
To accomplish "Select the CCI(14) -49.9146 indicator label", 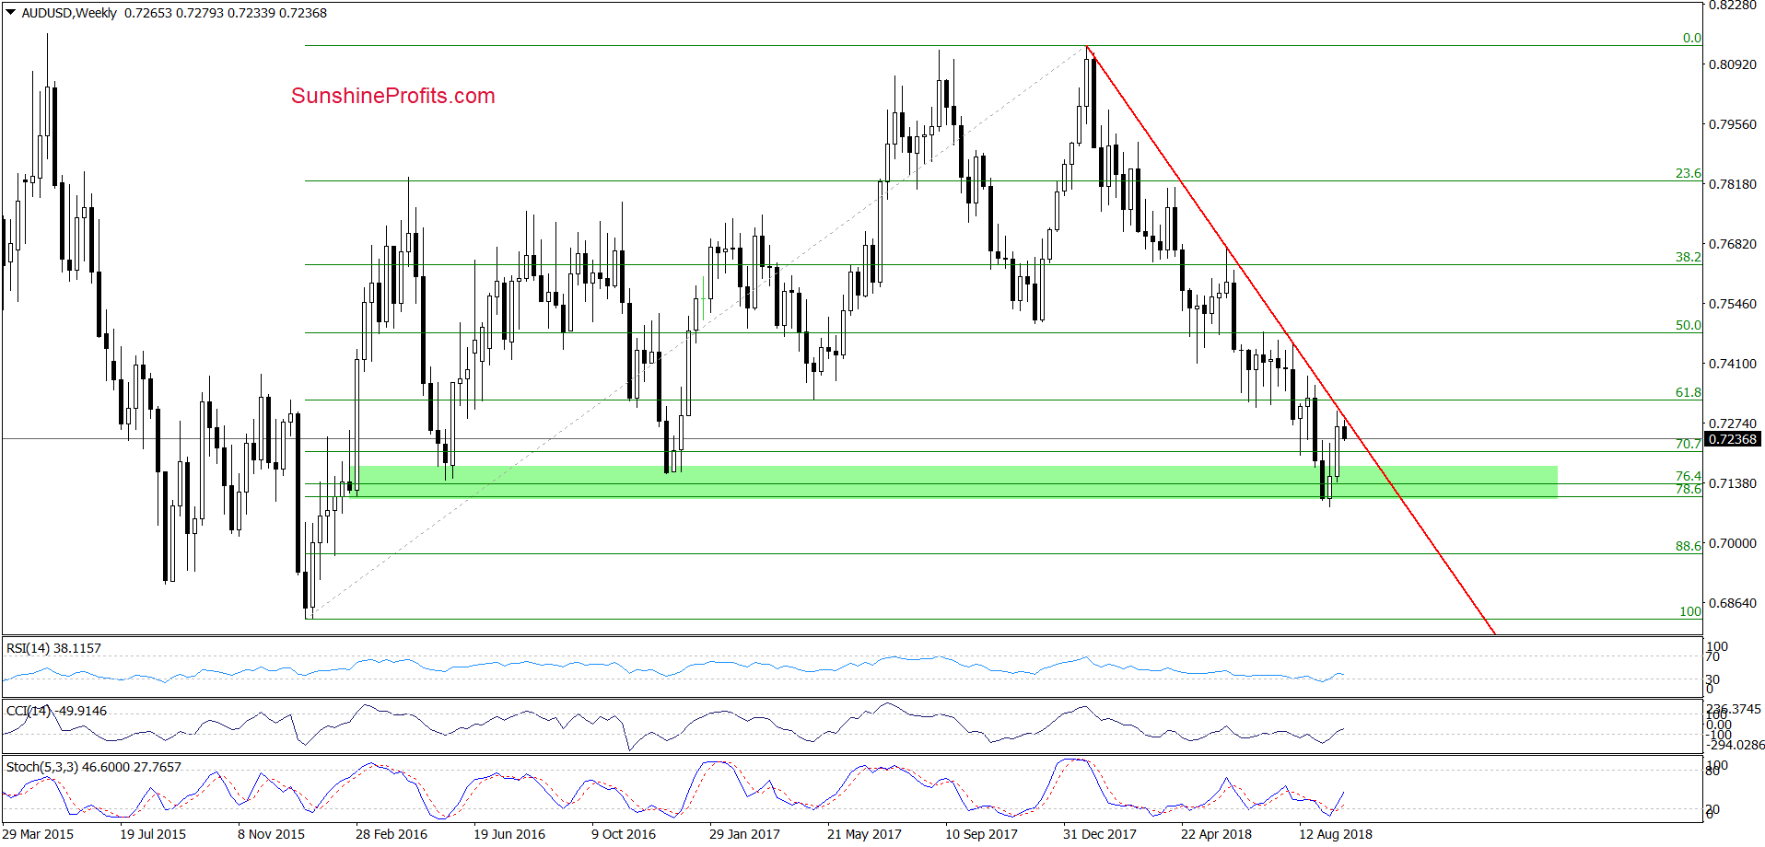I will click(56, 711).
